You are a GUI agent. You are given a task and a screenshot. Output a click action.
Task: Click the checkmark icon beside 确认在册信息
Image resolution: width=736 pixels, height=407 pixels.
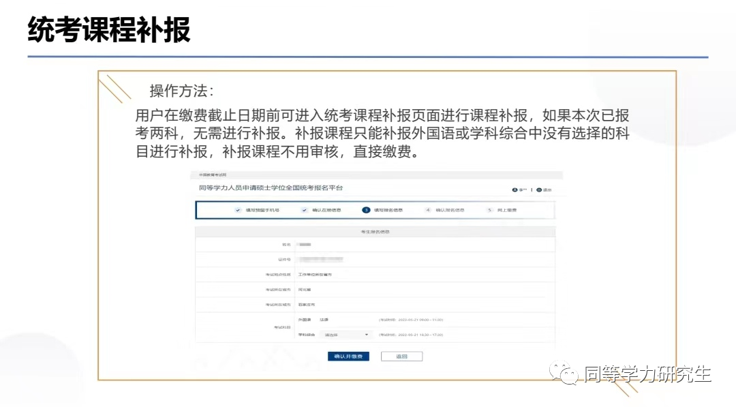pyautogui.click(x=304, y=210)
